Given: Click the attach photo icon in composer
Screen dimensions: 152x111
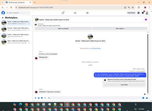Looking at the screenshot, I should 39,98.
